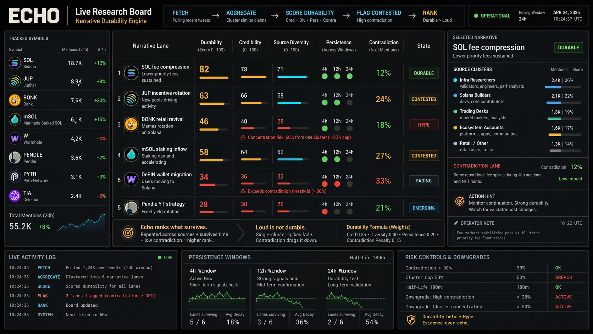
Task: Click the '33%' contradiction value for DePIN
Action: (x=383, y=181)
